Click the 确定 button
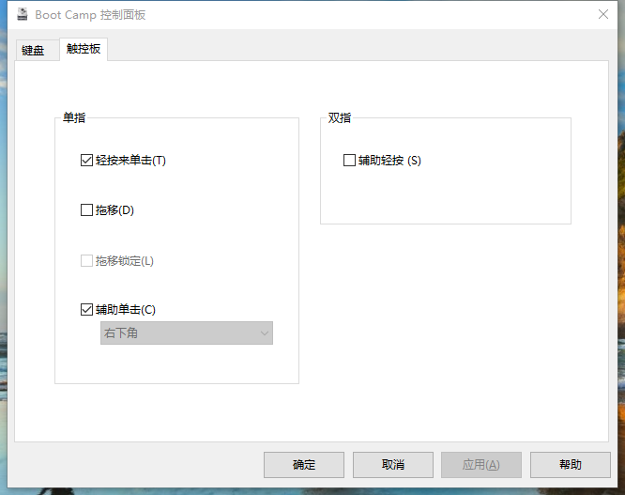 304,465
